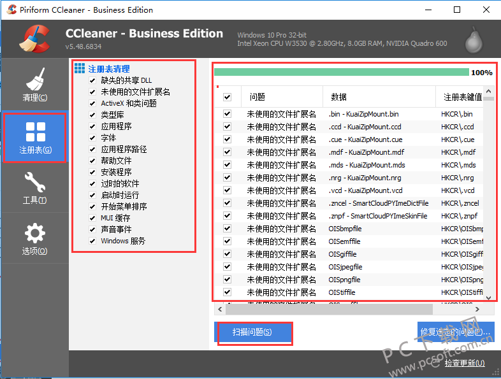Uncheck the .mds KuaiZipMount.mds row
Image resolution: width=501 pixels, height=379 pixels.
point(227,165)
